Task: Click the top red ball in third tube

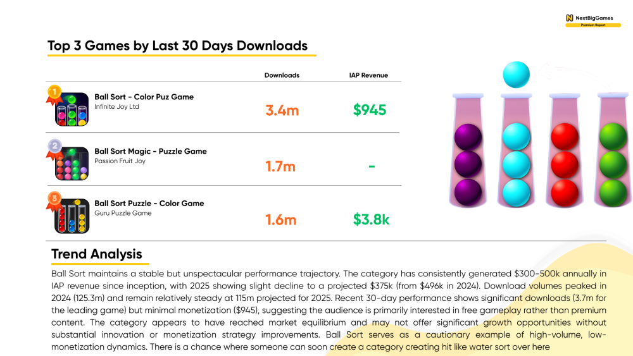Action: point(565,137)
